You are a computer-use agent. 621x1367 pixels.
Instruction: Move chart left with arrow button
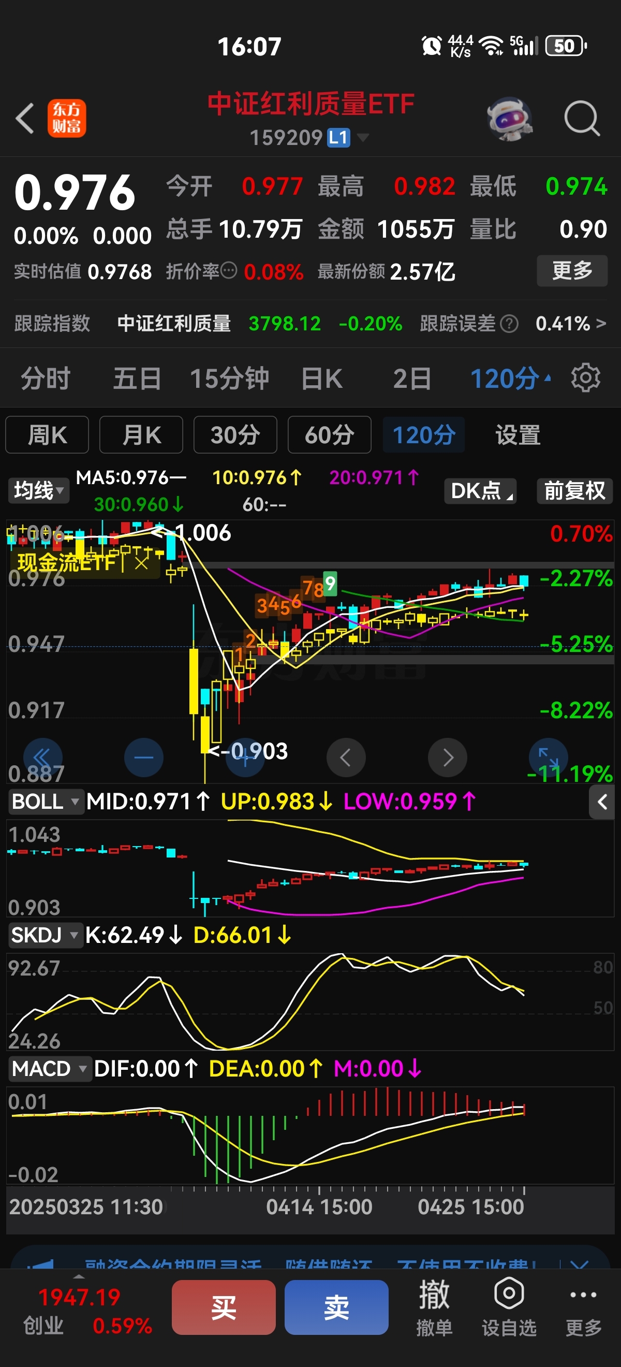(x=346, y=757)
